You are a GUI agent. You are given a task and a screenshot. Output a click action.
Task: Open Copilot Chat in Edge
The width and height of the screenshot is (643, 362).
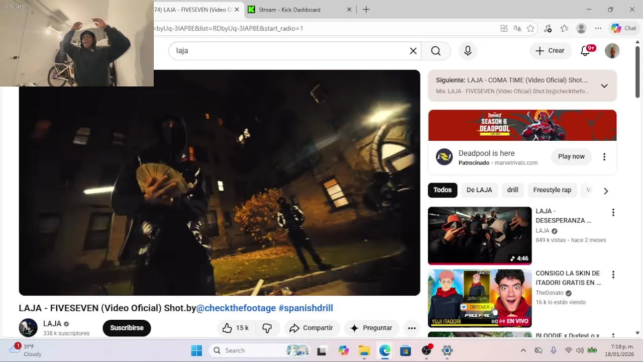[x=623, y=29]
